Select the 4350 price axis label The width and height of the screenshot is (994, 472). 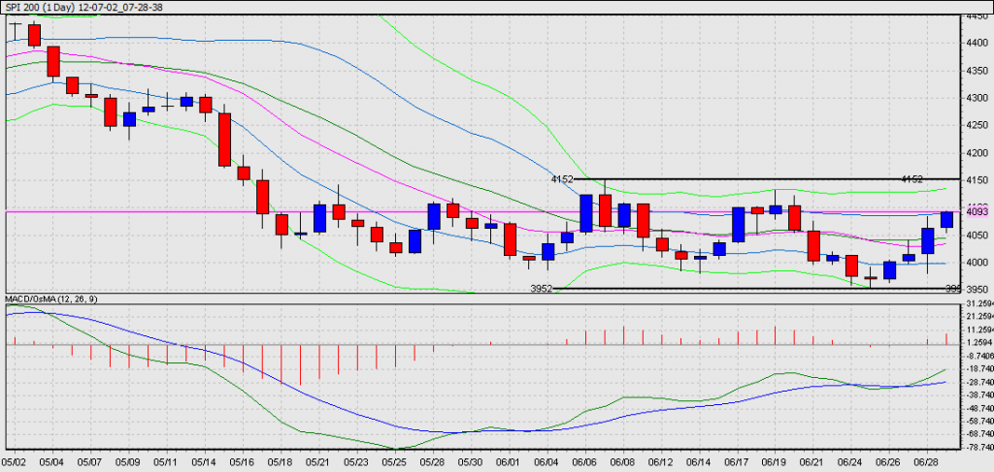click(x=977, y=70)
